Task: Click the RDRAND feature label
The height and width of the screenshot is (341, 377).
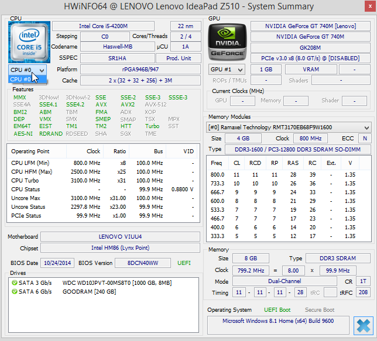Action: (51, 133)
